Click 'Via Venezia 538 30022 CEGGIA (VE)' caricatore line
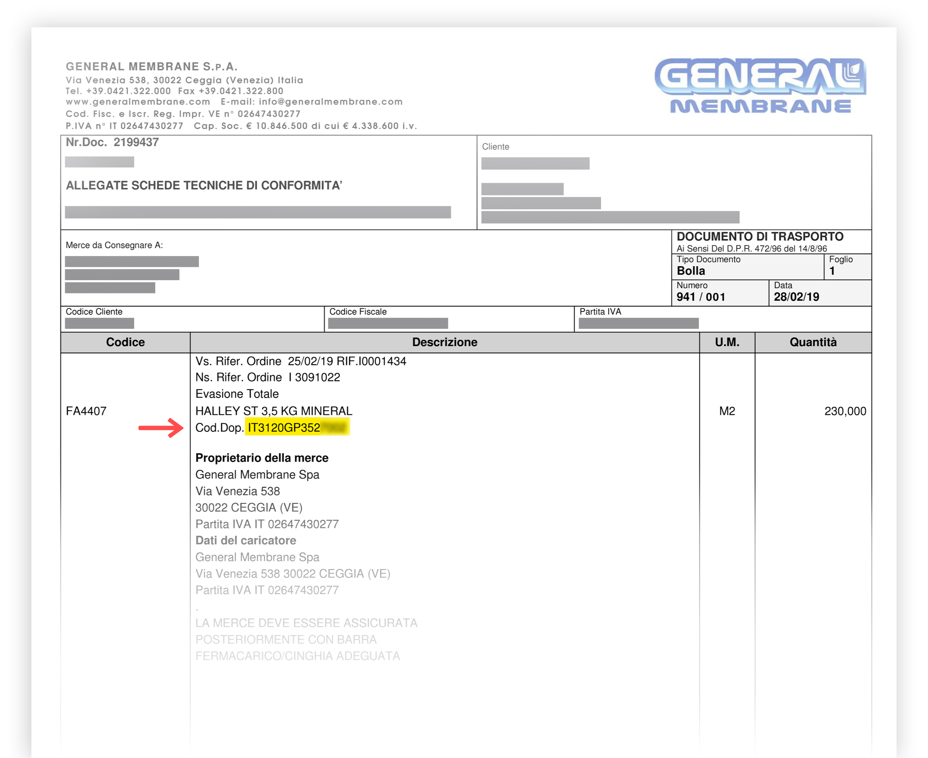This screenshot has height=758, width=928. [x=293, y=573]
